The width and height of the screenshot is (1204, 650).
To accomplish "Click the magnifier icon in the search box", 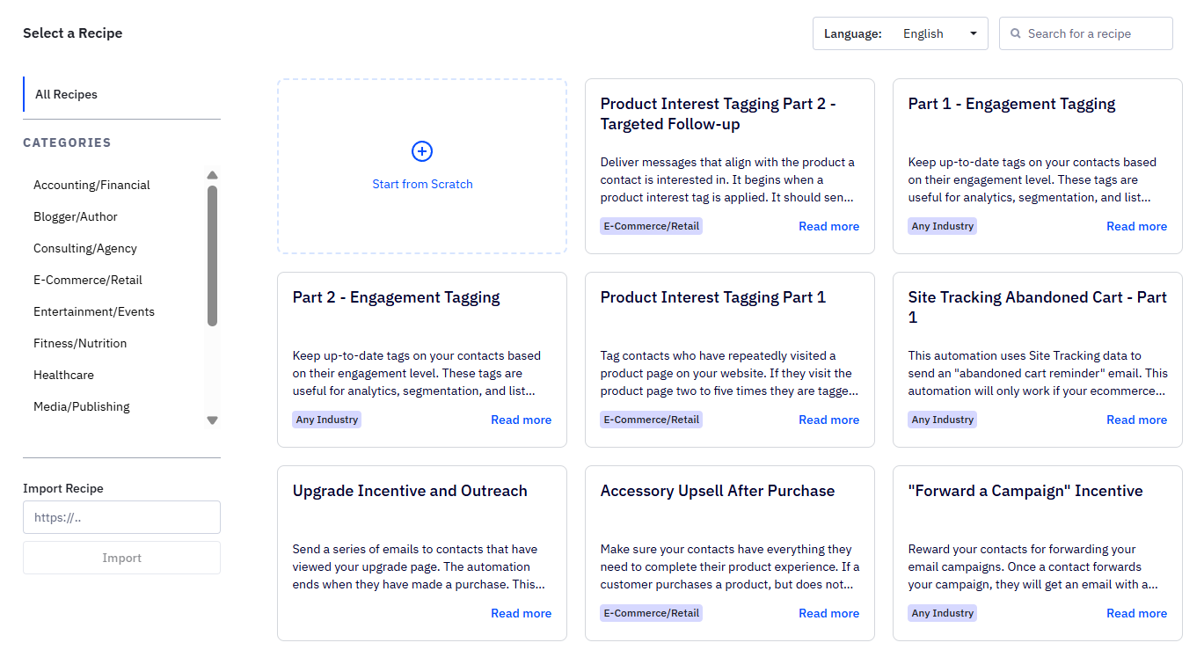I will pyautogui.click(x=1016, y=33).
